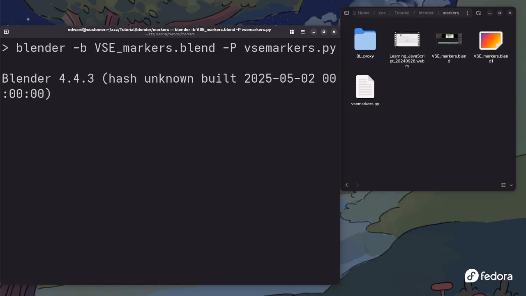Image resolution: width=526 pixels, height=296 pixels.
Task: Select the VSE_markers.blend file thumbnail
Action: click(449, 39)
